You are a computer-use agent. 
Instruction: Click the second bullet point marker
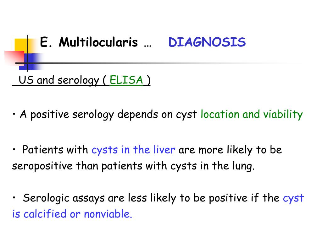[x=14, y=149]
